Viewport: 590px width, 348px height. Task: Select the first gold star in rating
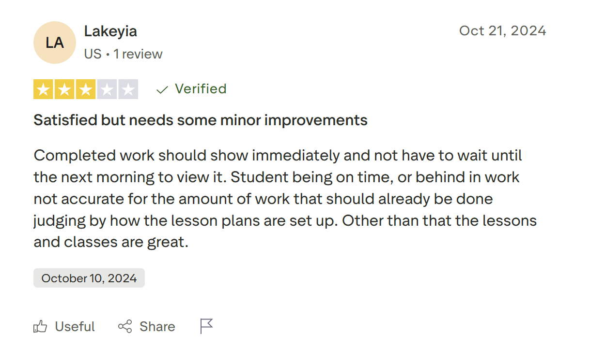click(x=44, y=89)
